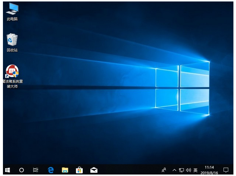Open Microsoft Store from the taskbar
This screenshot has width=236, height=176.
[79, 170]
